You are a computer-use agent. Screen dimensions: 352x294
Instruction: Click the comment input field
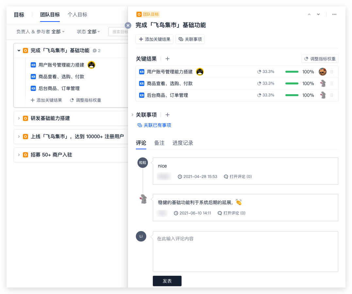pyautogui.click(x=245, y=251)
